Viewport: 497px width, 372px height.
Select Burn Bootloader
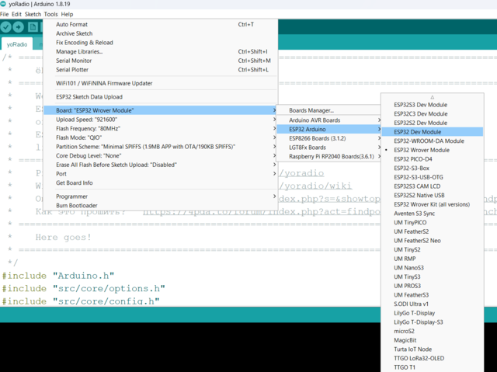pyautogui.click(x=161, y=205)
